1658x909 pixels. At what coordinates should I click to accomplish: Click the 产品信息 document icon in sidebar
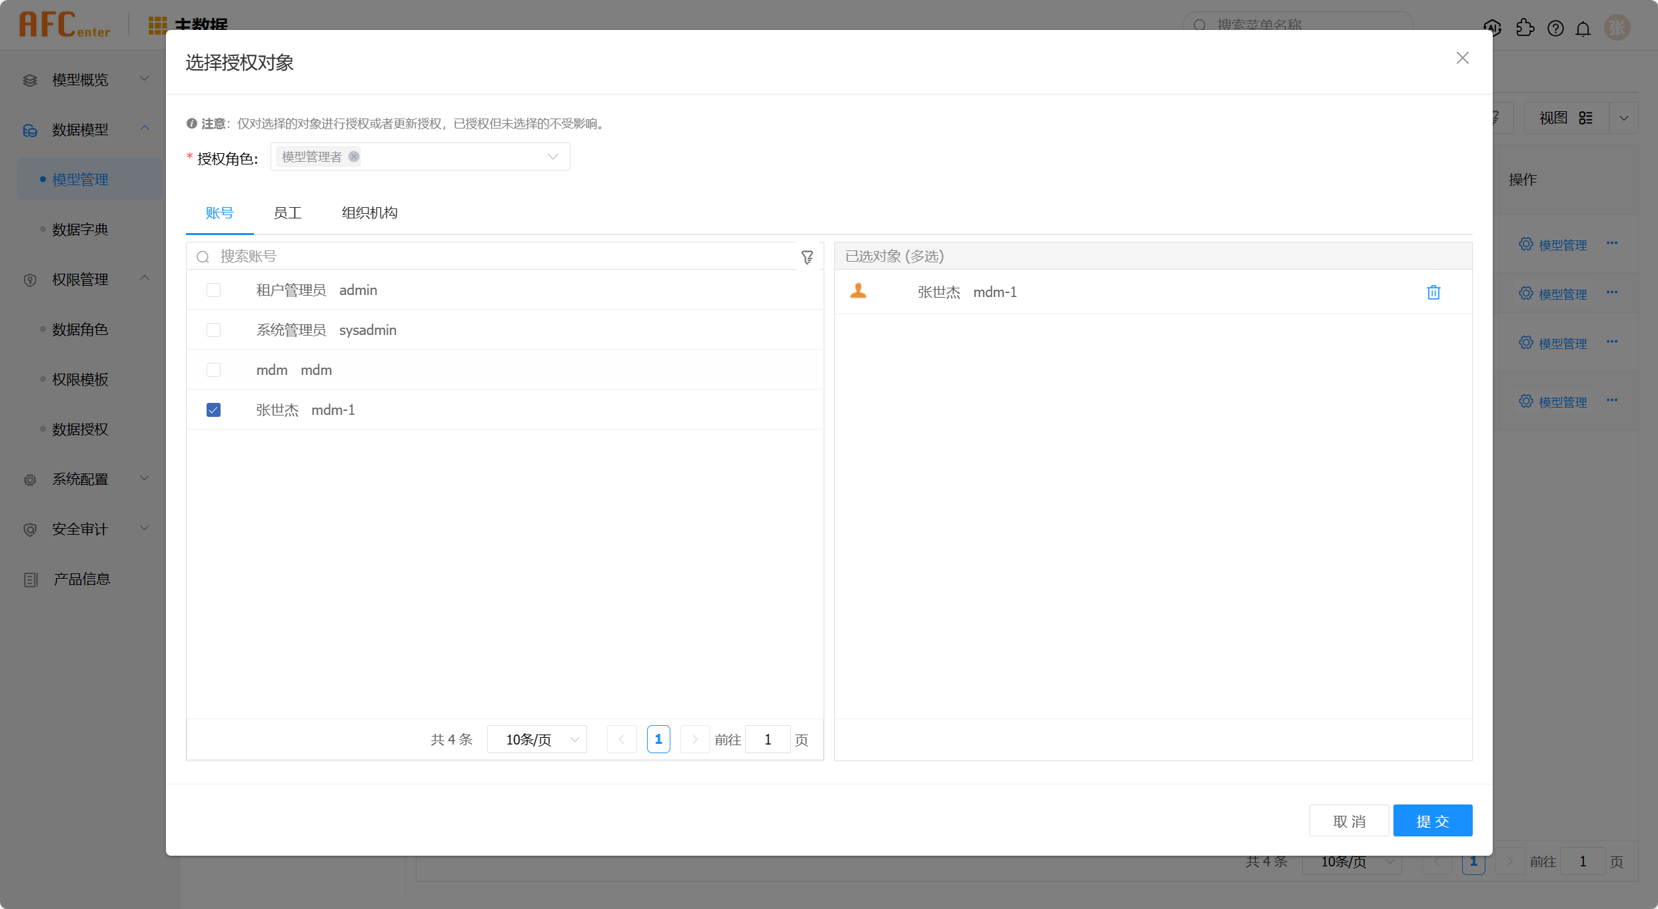[x=31, y=579]
